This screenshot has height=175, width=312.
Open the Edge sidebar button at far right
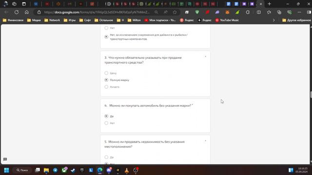click(309, 12)
